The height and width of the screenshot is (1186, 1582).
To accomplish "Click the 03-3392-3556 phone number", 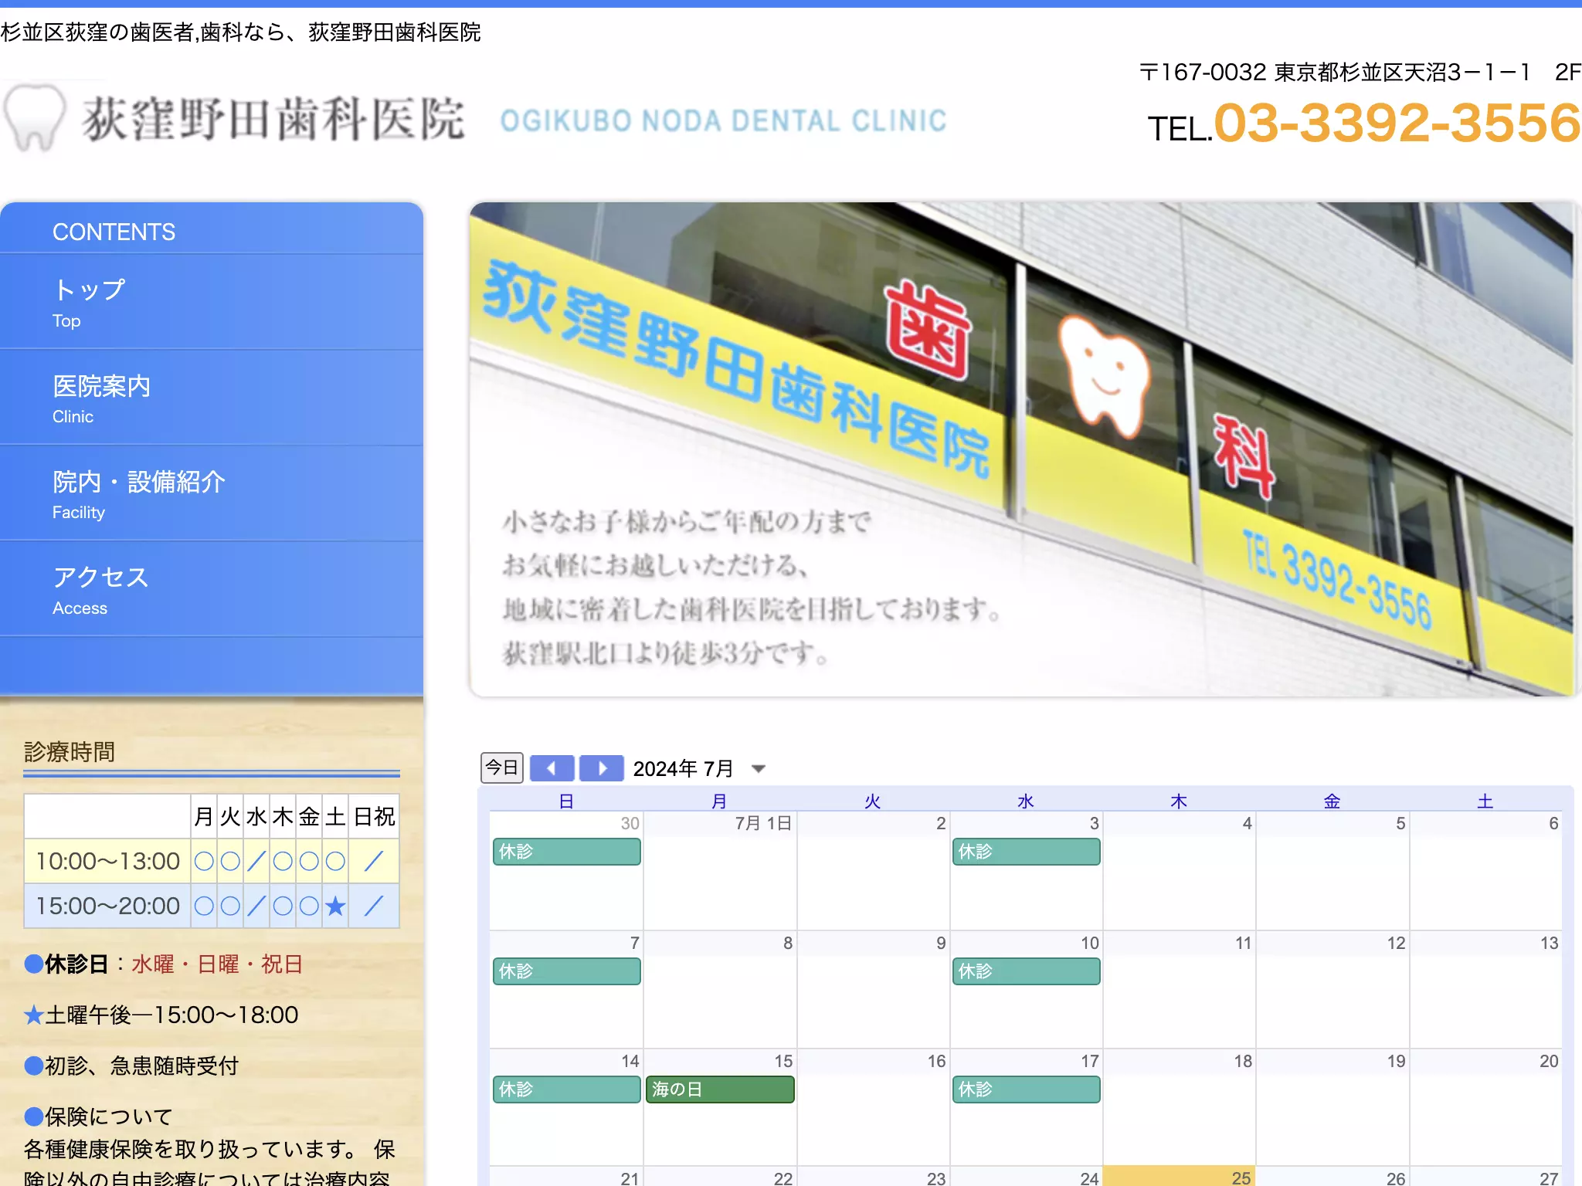I will (x=1397, y=124).
